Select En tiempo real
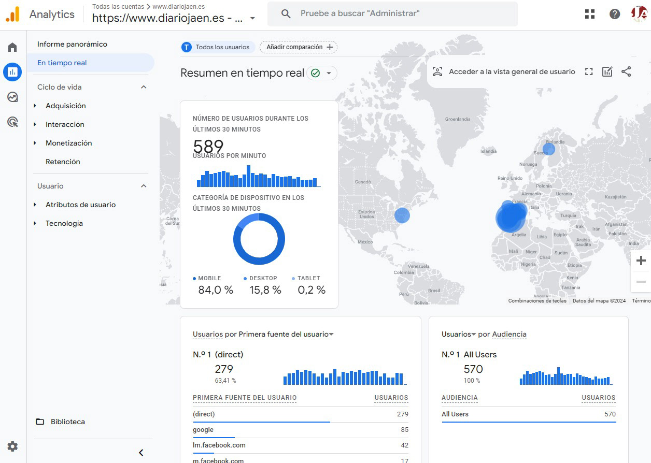 (91, 63)
